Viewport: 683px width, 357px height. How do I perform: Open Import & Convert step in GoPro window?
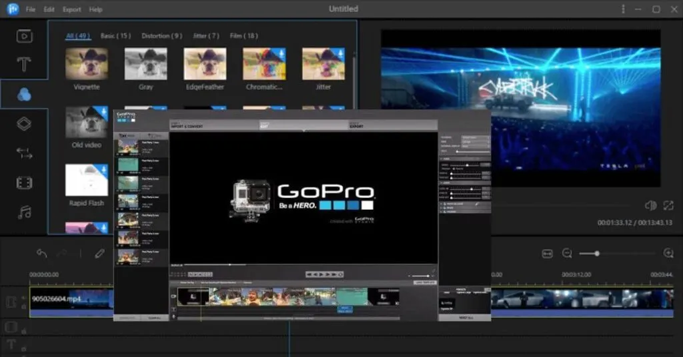[x=214, y=125]
